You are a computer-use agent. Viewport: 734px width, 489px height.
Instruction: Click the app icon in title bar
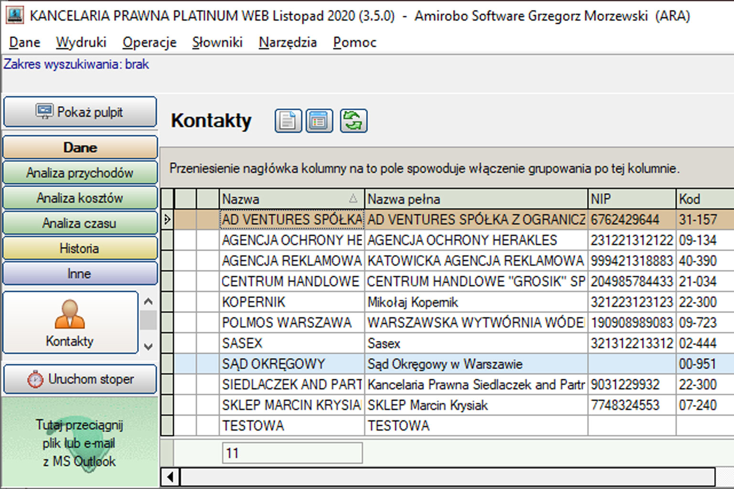[x=14, y=15]
